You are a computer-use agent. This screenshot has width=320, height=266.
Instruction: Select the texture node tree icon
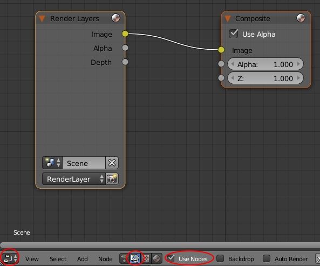(146, 258)
